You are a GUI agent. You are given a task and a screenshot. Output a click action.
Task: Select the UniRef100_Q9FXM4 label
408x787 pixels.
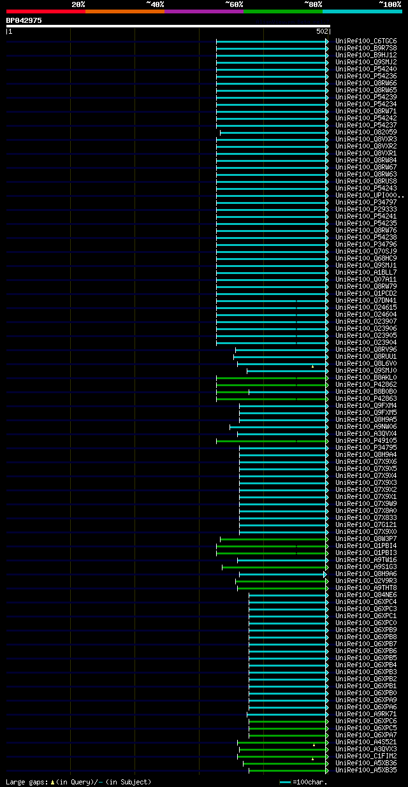click(366, 405)
